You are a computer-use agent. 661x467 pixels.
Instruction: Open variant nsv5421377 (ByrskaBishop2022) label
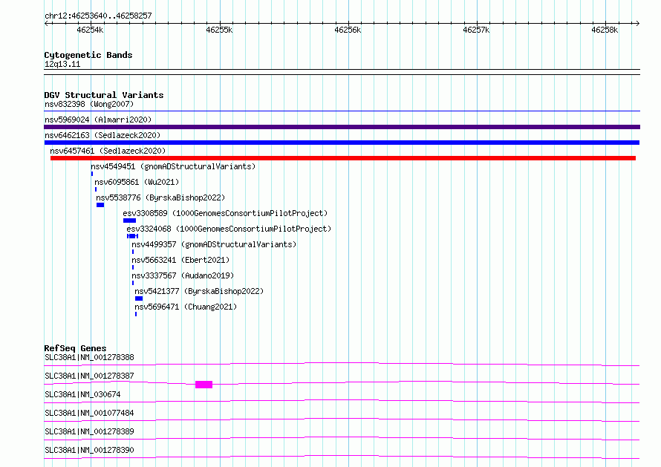[x=199, y=291]
